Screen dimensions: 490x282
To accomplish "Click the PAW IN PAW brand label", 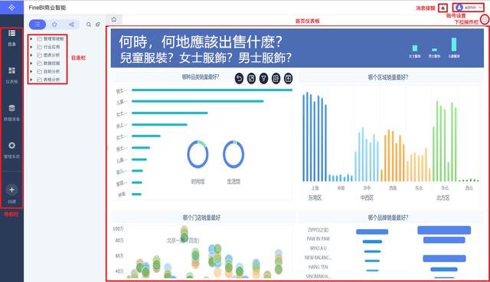I will (318, 239).
